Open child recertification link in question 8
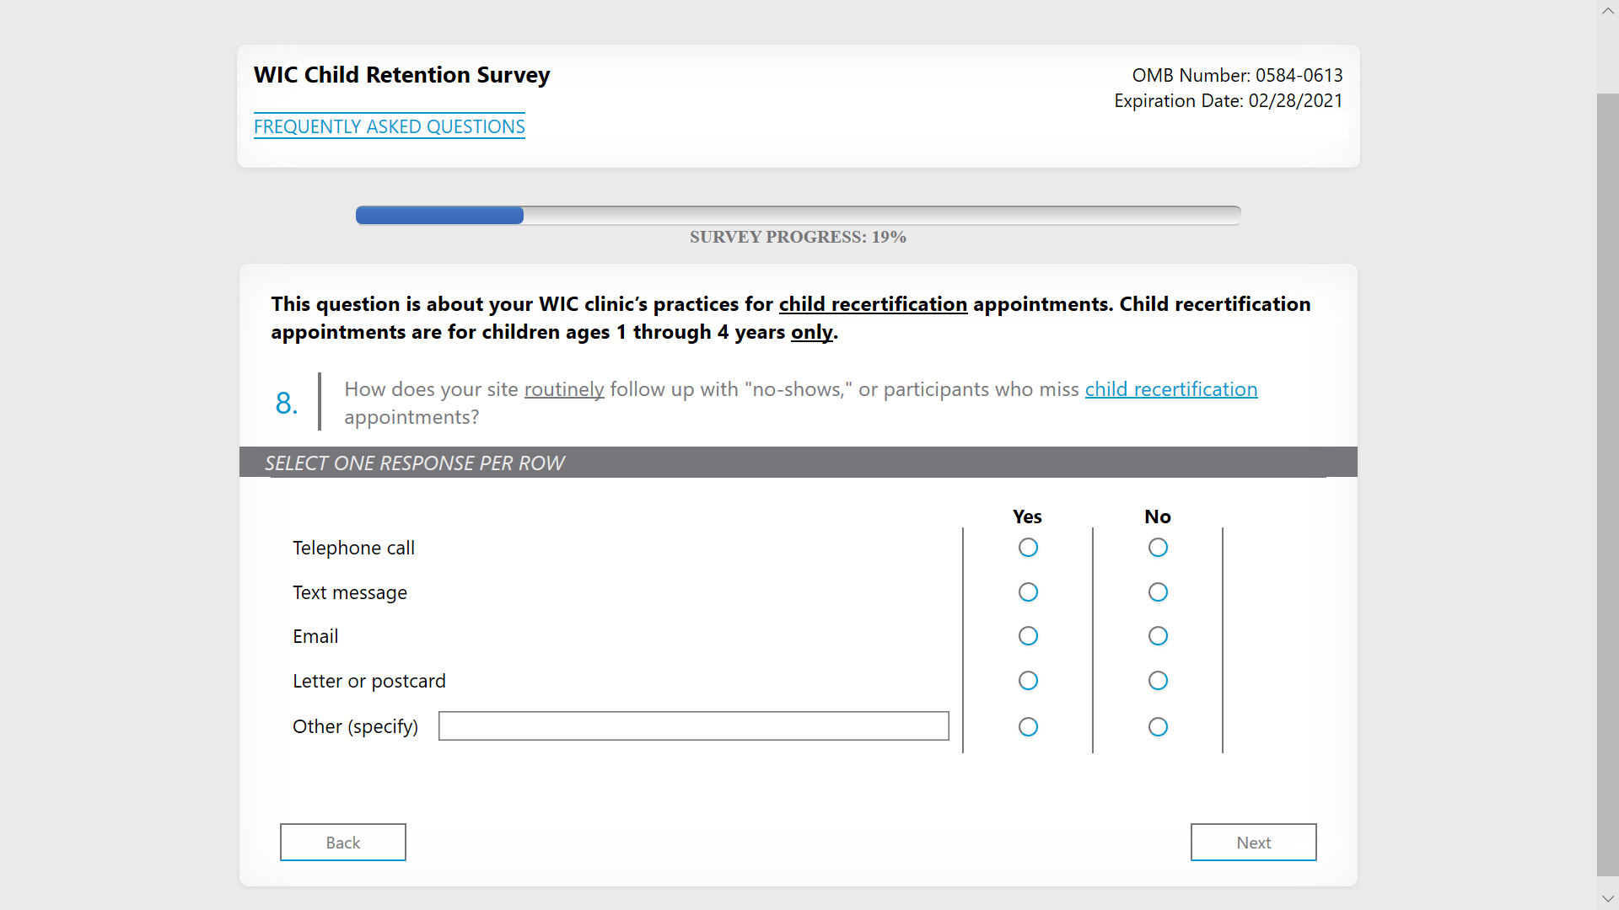 tap(1170, 389)
